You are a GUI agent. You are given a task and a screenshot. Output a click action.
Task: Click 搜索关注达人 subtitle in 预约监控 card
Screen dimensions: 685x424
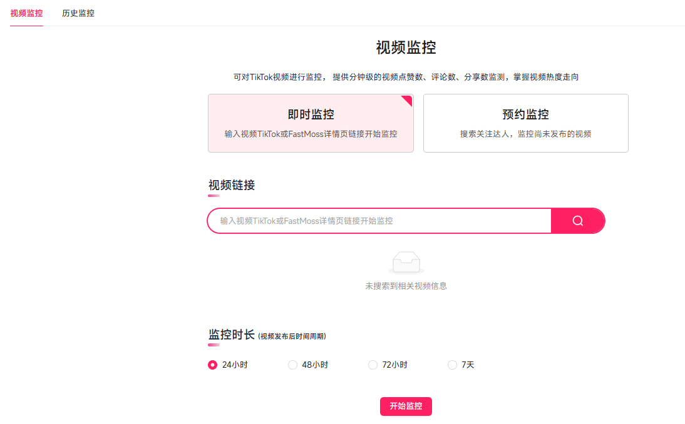[x=525, y=134]
